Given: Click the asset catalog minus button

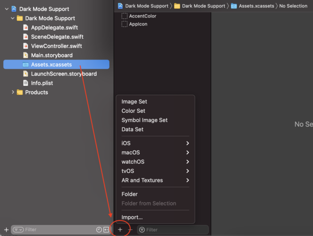Looking at the screenshot, I should [130, 229].
